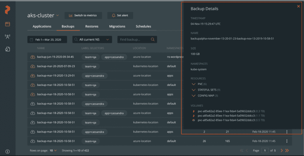Click cloud icon for backup-mar-19-2020-13-29-01
304x156 pixels.
pos(33,76)
